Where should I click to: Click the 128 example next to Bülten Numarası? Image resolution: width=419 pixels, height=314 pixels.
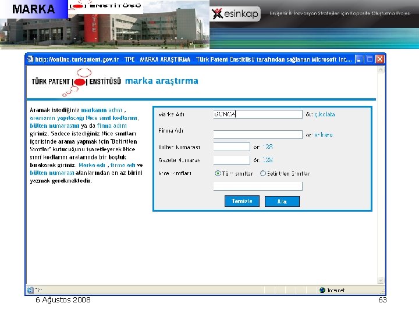(268, 147)
